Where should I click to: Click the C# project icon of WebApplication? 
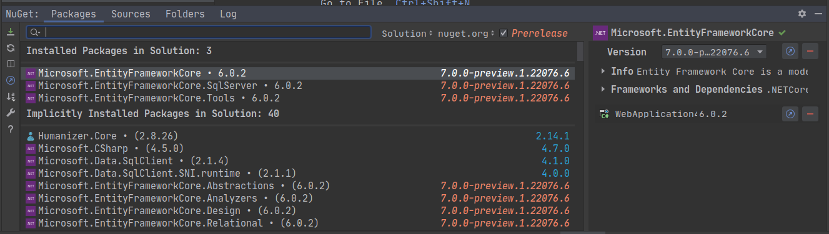coord(603,114)
